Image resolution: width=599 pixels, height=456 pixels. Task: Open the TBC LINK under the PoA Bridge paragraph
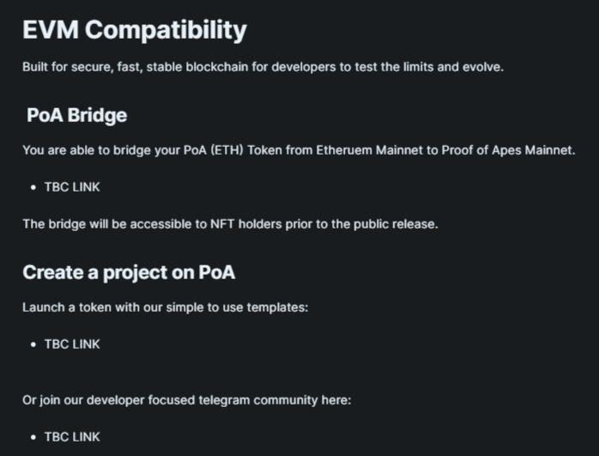tap(72, 187)
